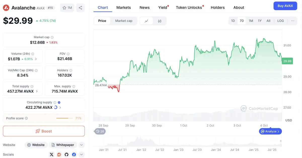Click the share icon next to watchlist
Viewport: 302px width, 158px height.
pos(80,8)
